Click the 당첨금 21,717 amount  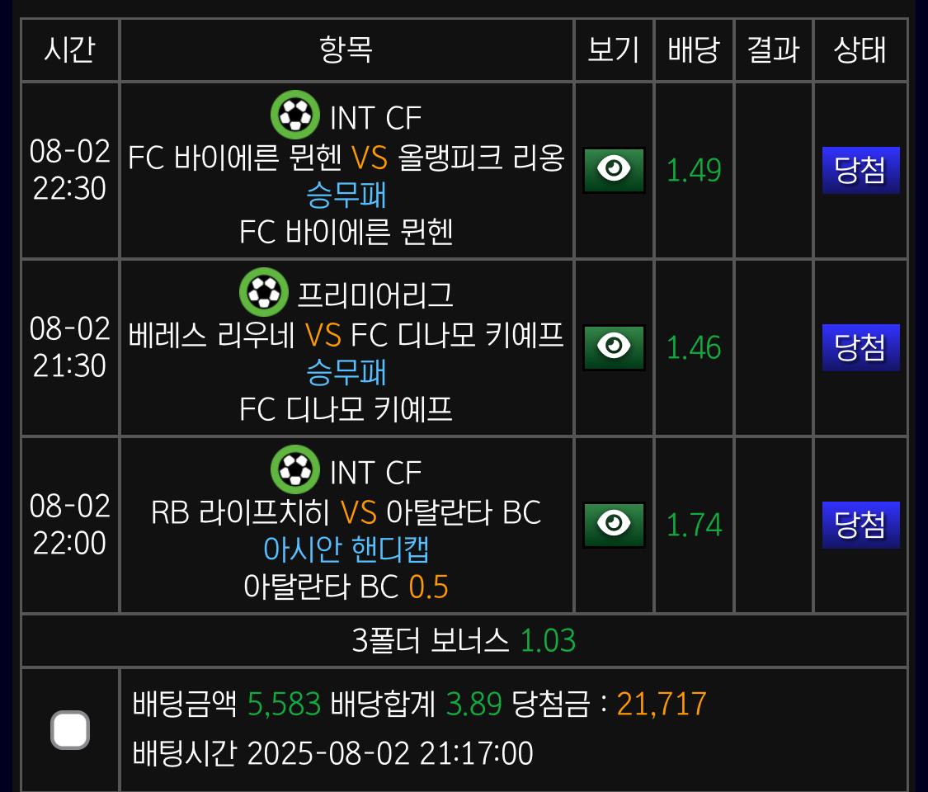(x=661, y=704)
